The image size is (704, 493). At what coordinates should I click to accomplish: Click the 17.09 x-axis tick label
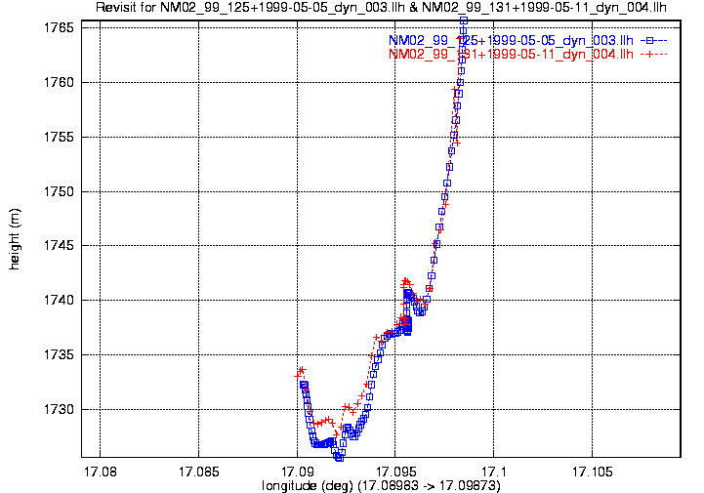pyautogui.click(x=296, y=471)
